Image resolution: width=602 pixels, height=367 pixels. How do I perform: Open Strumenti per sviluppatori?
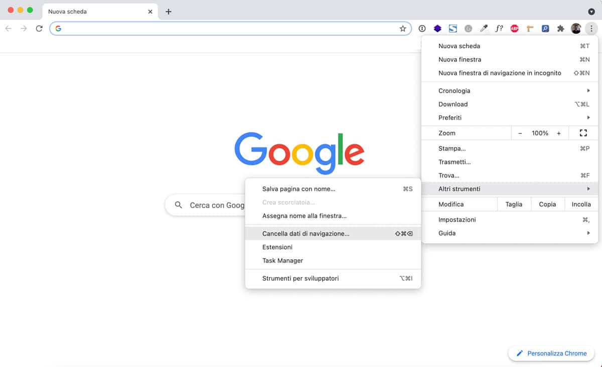[x=333, y=278]
